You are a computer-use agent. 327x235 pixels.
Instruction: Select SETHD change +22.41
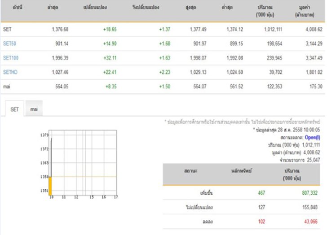tap(110, 72)
